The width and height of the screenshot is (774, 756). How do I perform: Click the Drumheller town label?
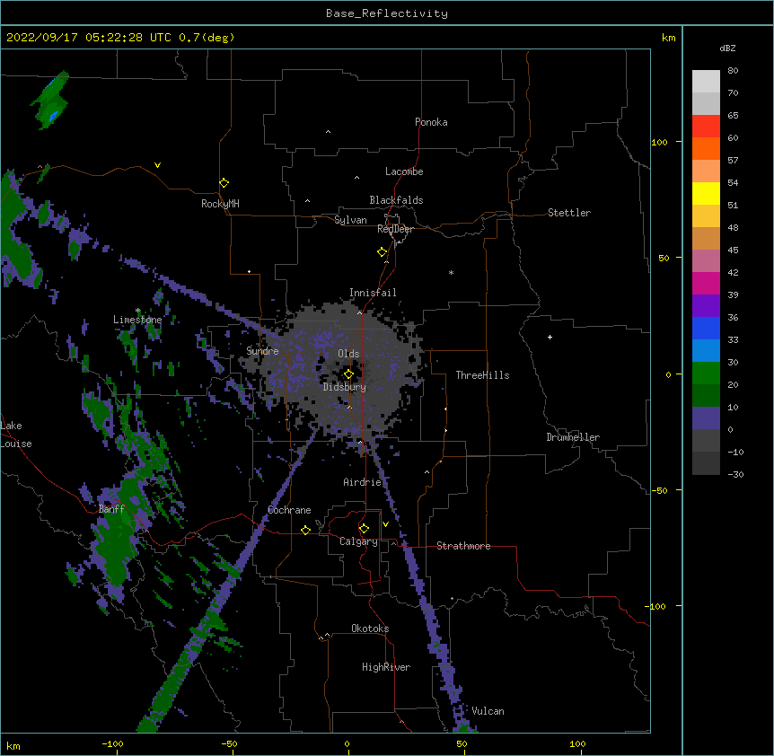573,437
